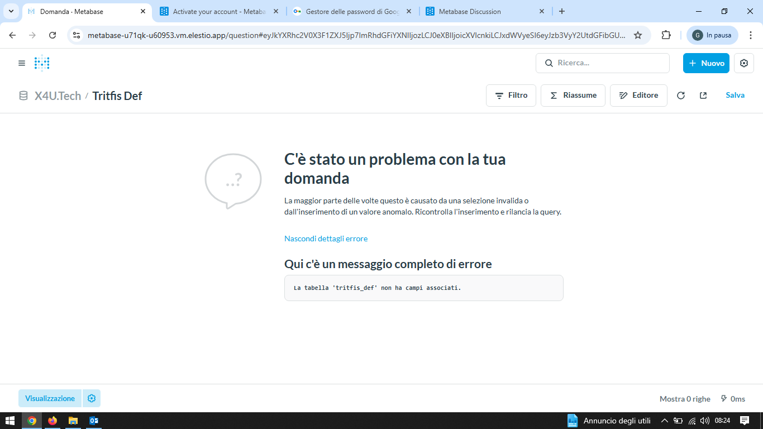
Task: Open visualization settings gear at bottom
Action: click(x=92, y=398)
